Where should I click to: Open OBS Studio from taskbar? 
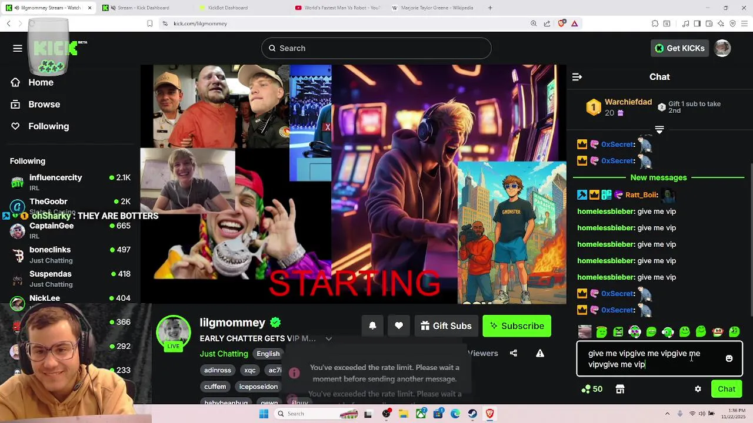click(387, 414)
